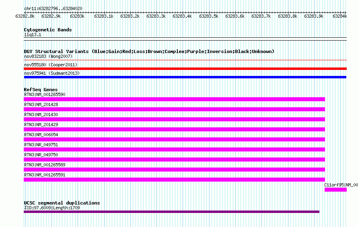358x227 pixels.
Task: Click the chr11:63282796..63284020 coordinate label
Action: [53, 8]
